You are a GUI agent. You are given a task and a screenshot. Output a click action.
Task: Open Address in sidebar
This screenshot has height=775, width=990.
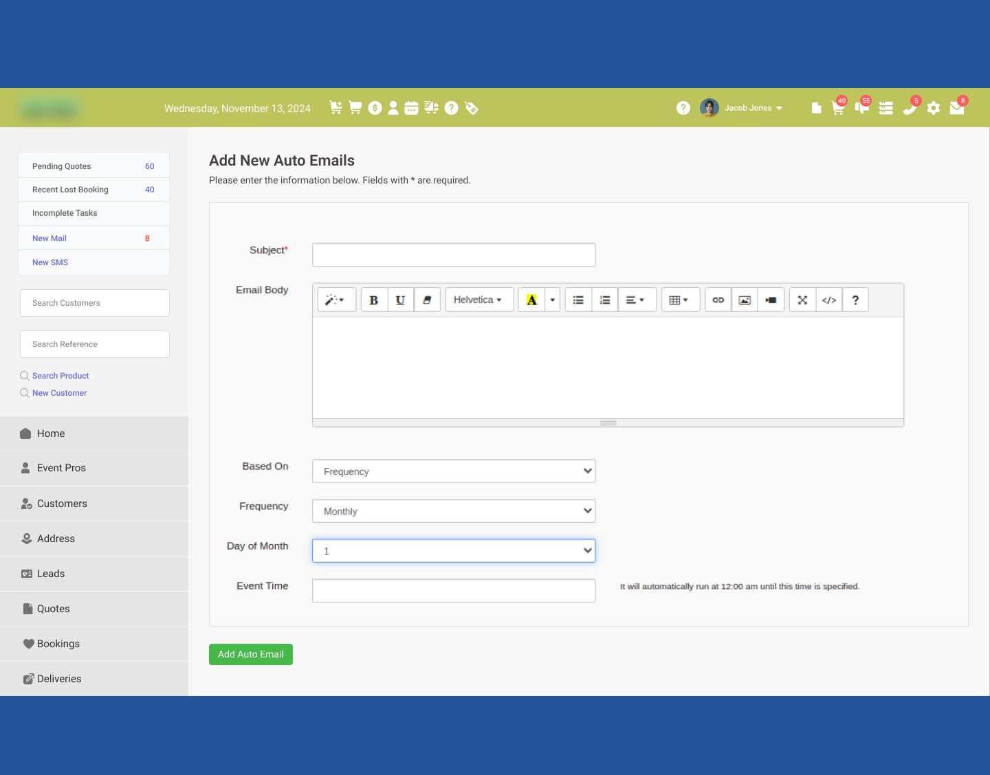pos(94,539)
